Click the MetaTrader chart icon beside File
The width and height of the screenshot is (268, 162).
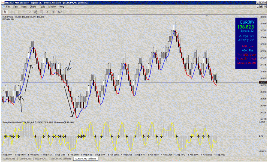3,7
